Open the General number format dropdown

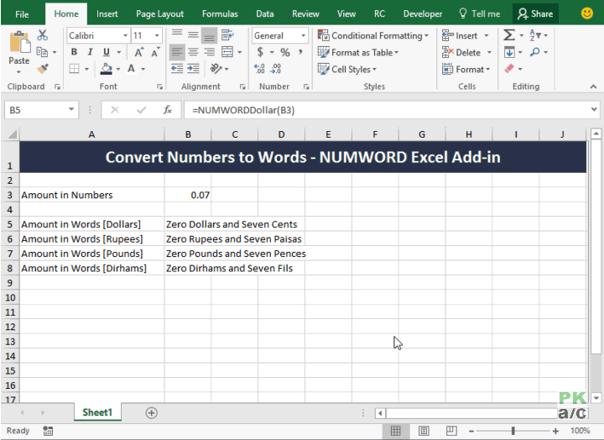[304, 35]
